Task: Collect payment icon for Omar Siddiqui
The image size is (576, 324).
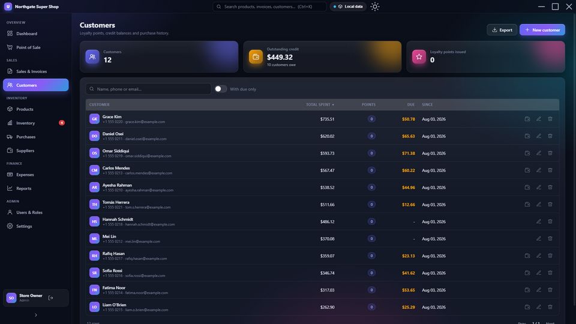Action: point(527,153)
